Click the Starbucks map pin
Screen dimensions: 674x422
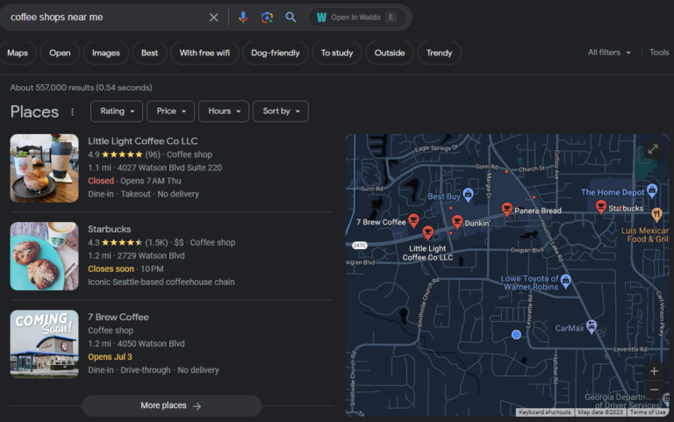coord(601,207)
